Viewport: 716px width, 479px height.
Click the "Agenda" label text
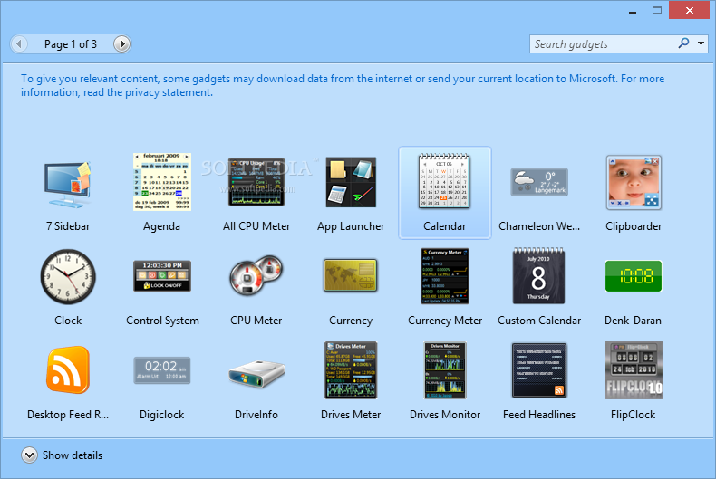click(161, 226)
